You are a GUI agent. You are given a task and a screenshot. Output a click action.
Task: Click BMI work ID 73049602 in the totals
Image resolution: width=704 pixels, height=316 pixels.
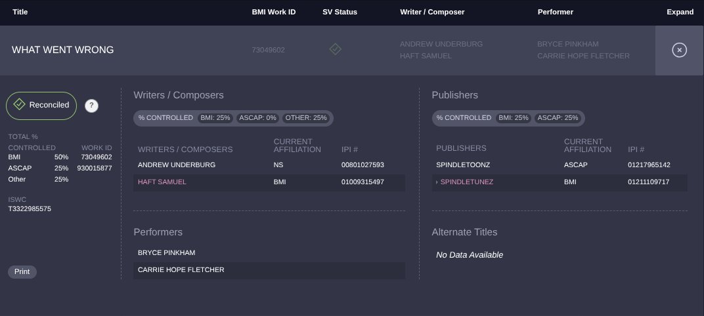97,157
